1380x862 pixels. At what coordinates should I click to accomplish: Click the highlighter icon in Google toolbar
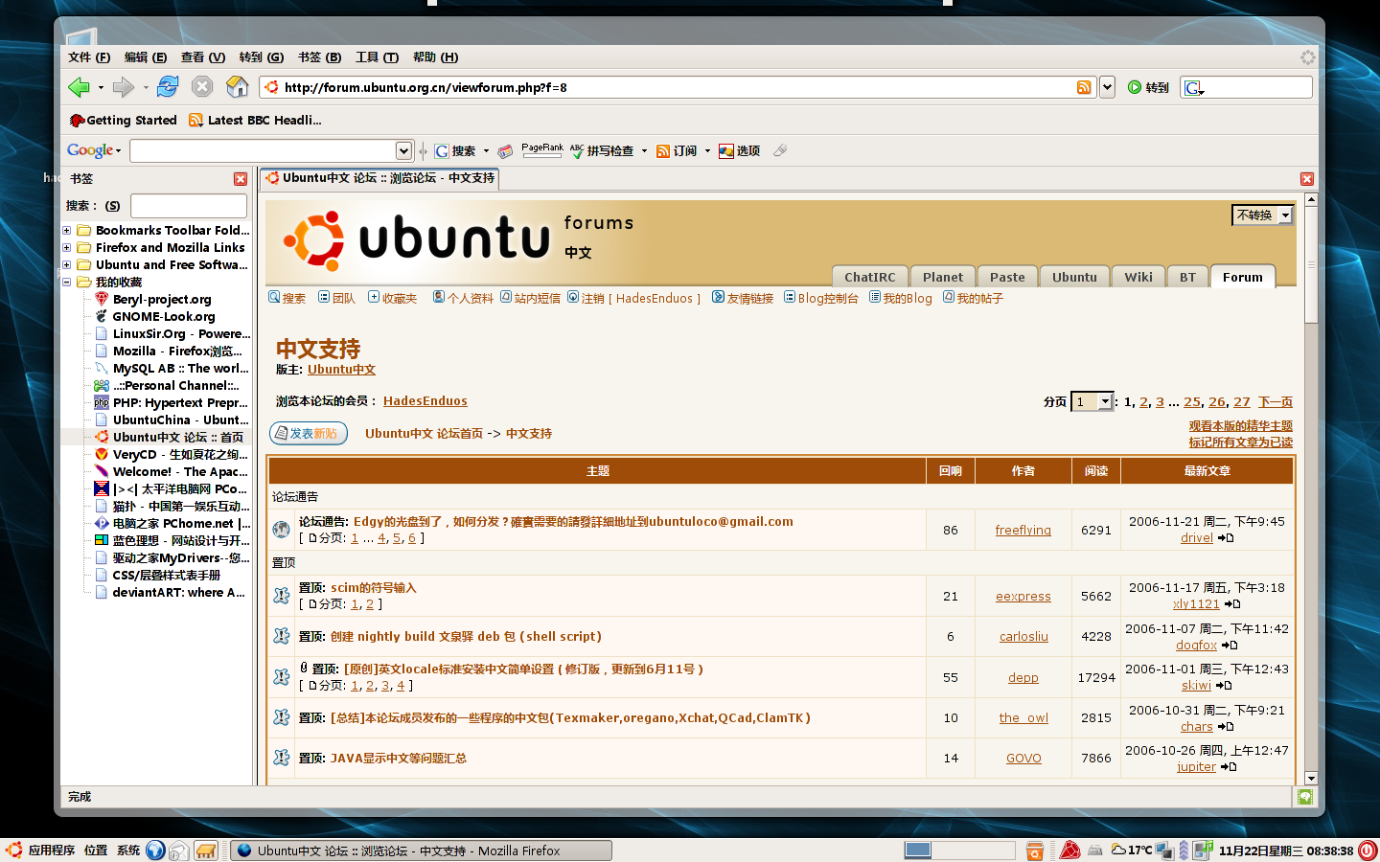click(x=780, y=150)
